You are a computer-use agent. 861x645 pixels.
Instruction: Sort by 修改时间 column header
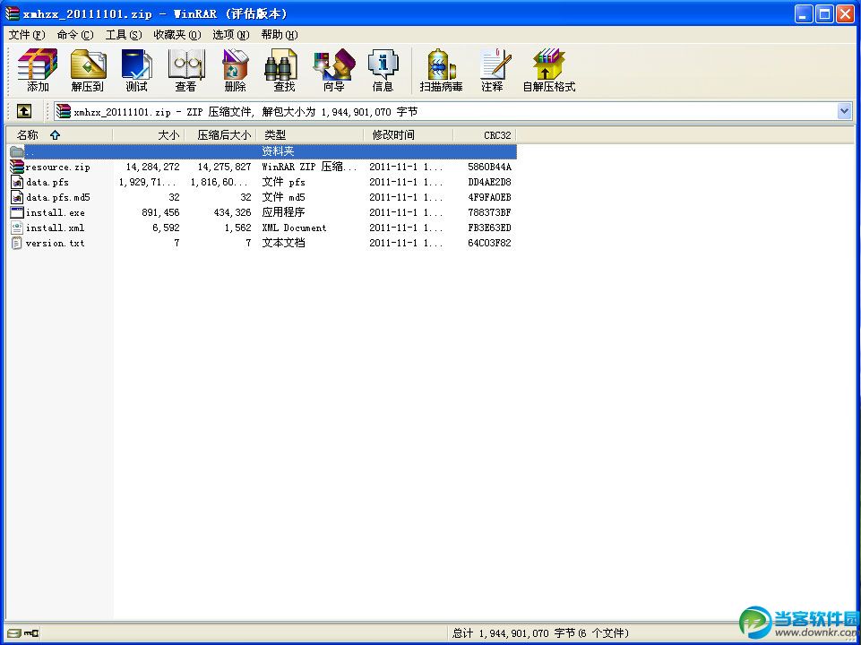pyautogui.click(x=409, y=135)
